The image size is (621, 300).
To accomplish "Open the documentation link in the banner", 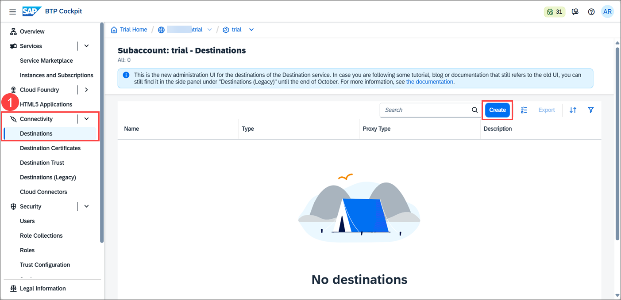I will [x=429, y=82].
